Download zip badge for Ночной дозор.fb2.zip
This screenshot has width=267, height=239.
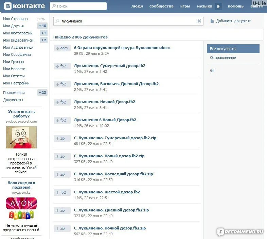(x=62, y=228)
